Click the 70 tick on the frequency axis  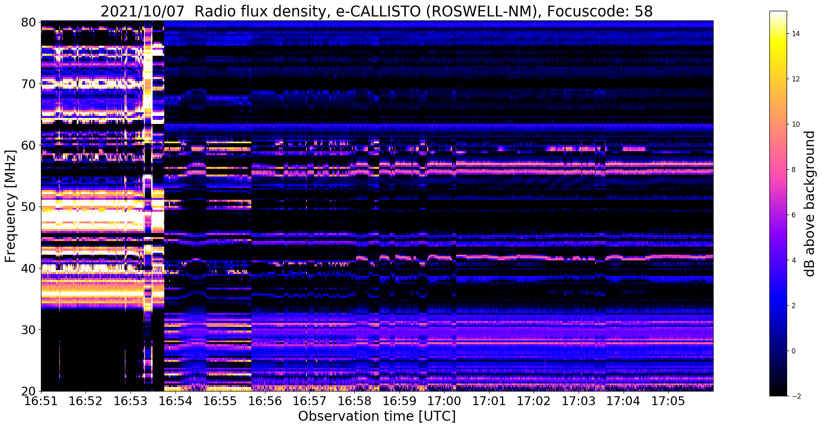click(x=28, y=83)
